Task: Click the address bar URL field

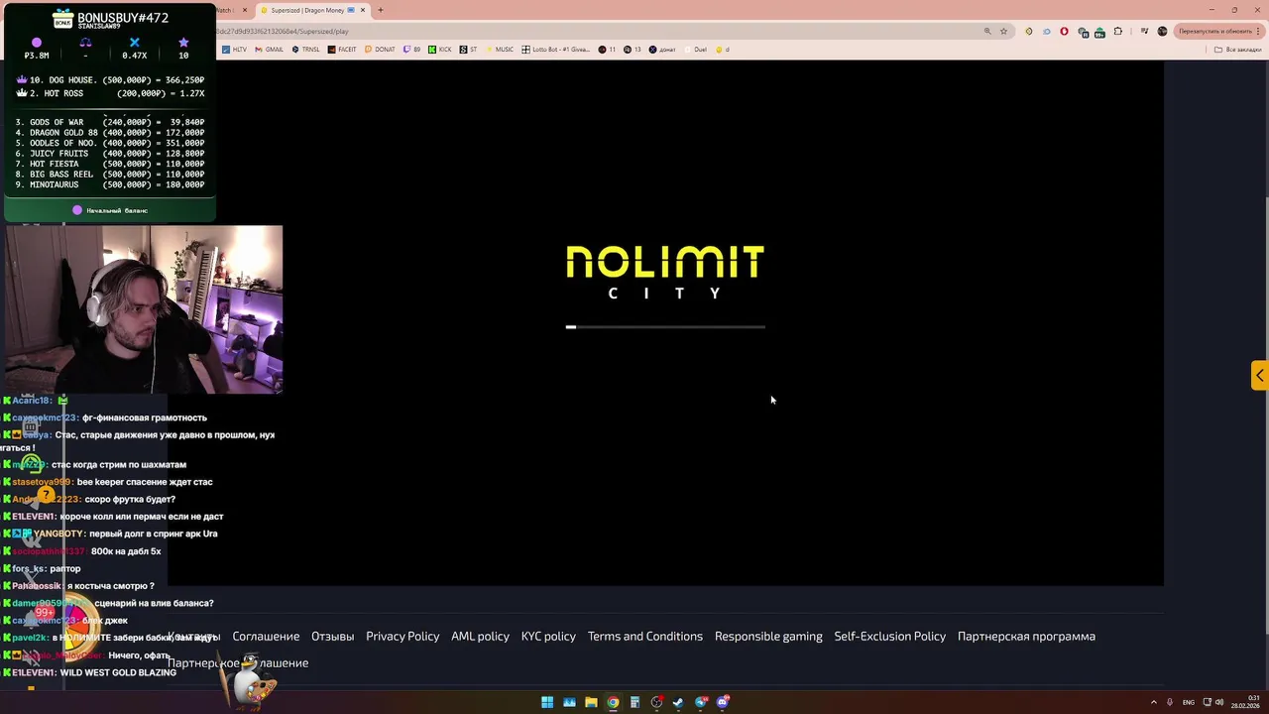Action: [595, 31]
